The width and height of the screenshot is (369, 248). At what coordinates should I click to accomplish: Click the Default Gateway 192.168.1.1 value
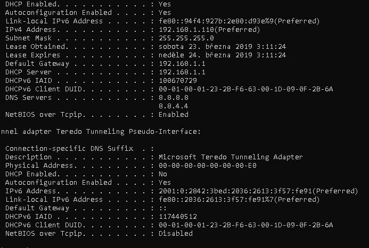coord(182,64)
